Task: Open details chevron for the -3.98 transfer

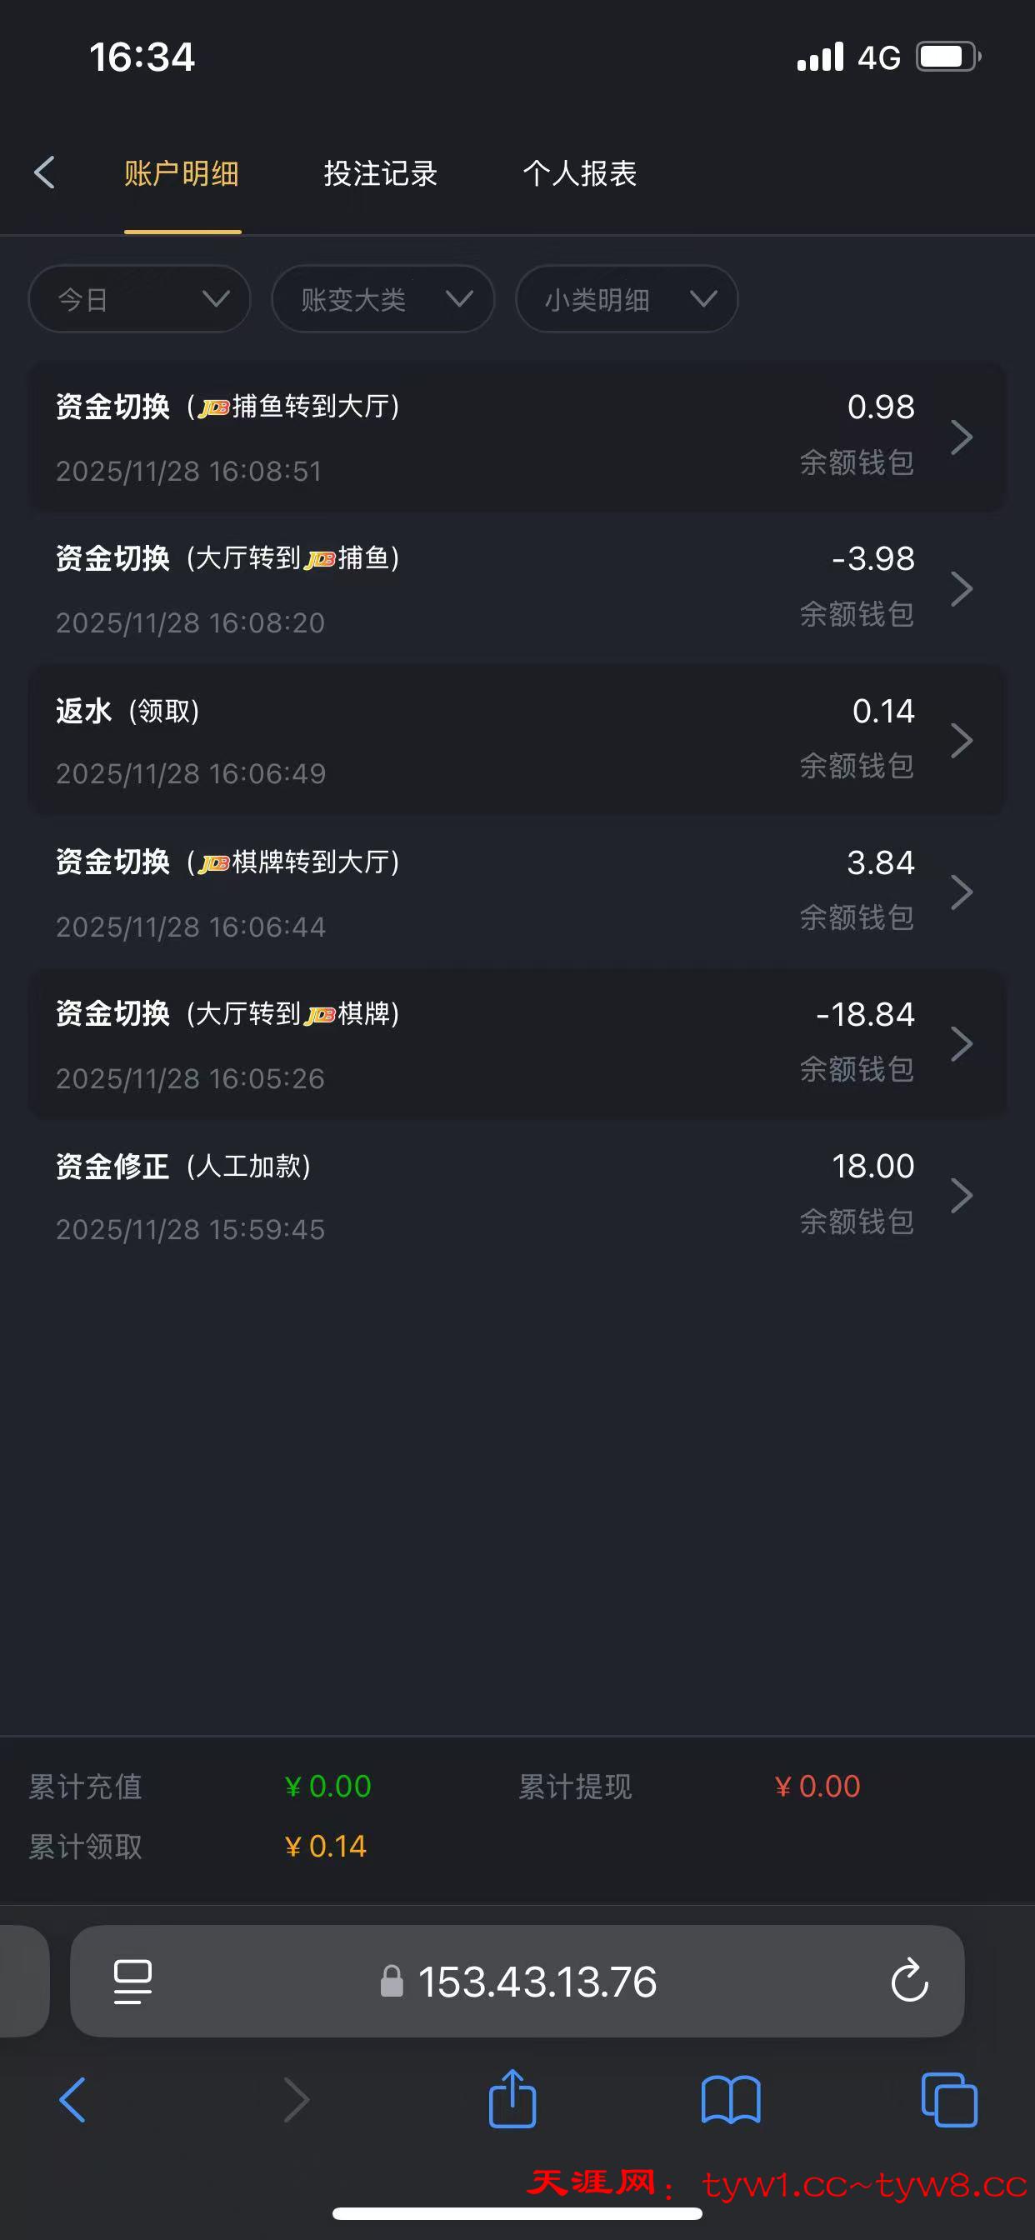Action: tap(961, 588)
